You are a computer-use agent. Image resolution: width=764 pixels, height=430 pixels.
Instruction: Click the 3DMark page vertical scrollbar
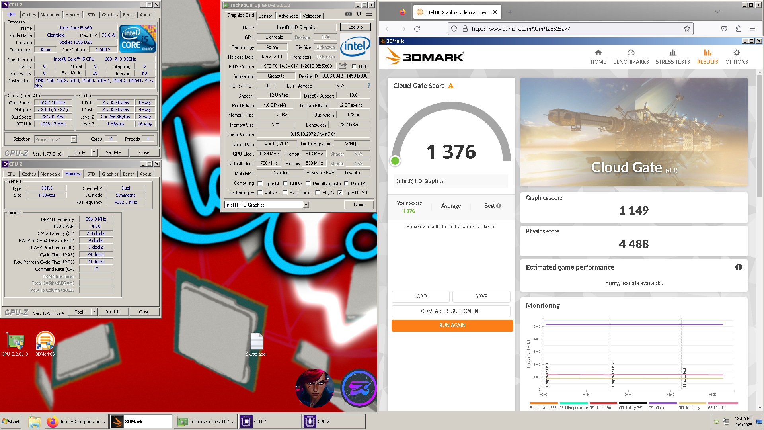760,136
